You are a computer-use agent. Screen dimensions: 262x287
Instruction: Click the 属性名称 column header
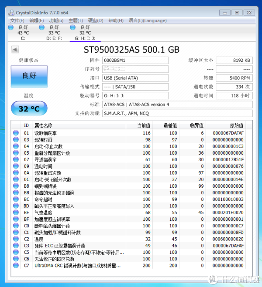(x=79, y=125)
